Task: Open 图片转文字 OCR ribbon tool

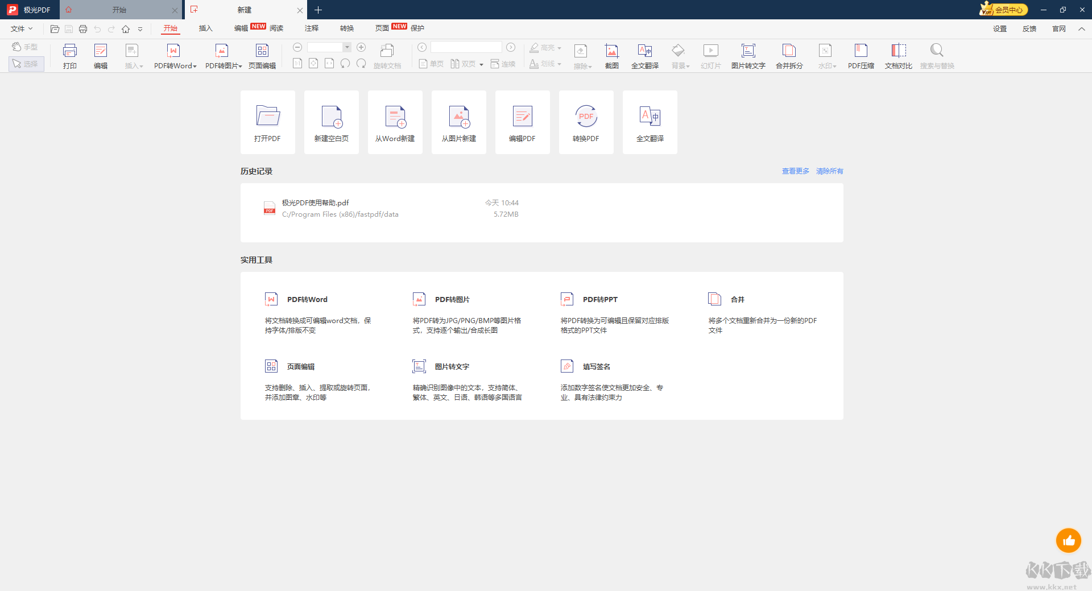Action: pos(748,56)
